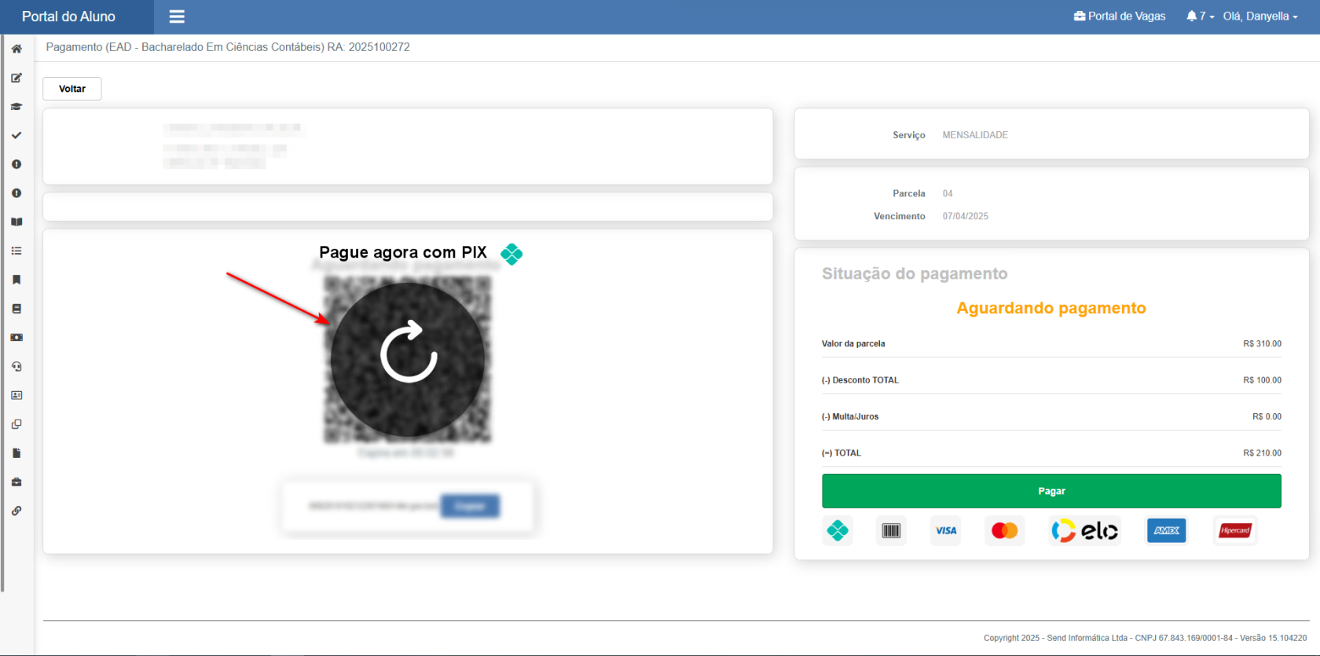Screen dimensions: 1320x656
Task: Click the 'Valor da parcela' label
Action: coord(853,343)
